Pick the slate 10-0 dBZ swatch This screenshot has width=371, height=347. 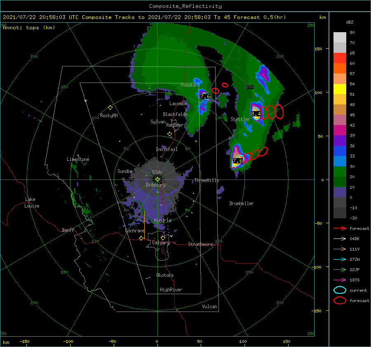tap(340, 192)
